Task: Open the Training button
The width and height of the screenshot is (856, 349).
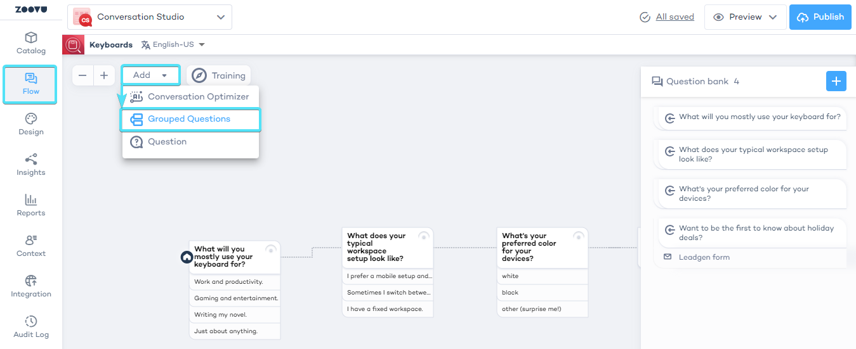Action: pos(219,75)
